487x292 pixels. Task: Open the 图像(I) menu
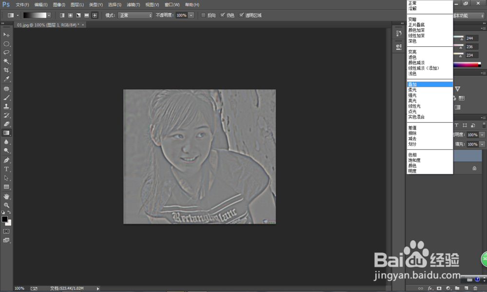coord(59,5)
